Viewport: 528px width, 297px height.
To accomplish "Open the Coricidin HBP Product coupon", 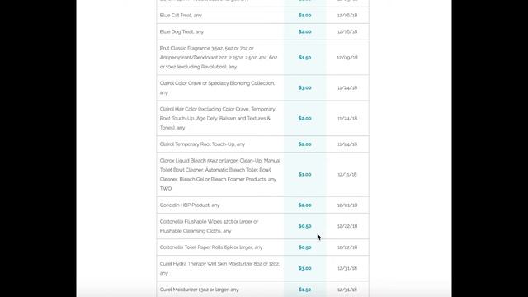I will click(x=262, y=205).
